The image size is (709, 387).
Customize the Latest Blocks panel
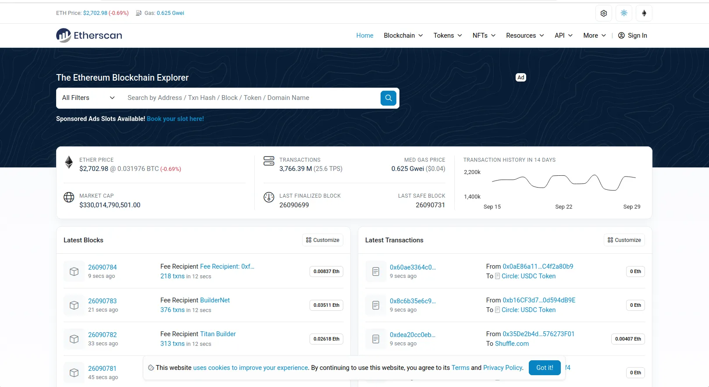coord(323,240)
